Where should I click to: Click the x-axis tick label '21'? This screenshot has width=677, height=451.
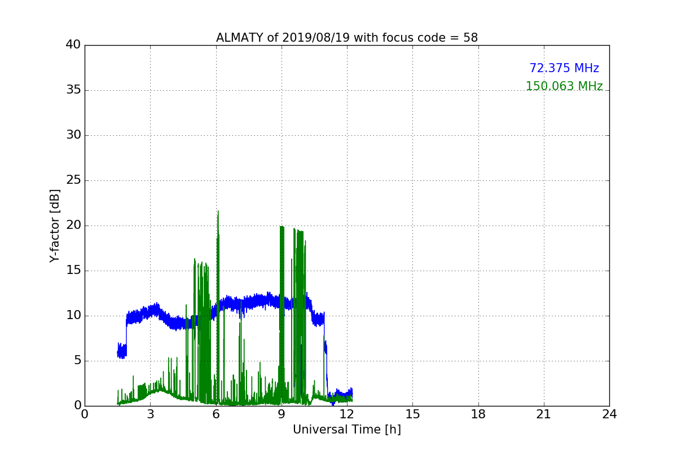pos(544,414)
